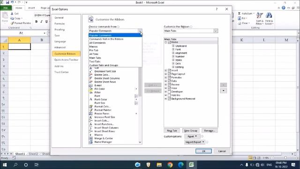The width and height of the screenshot is (300, 169).
Task: Toggle Bold formatting button
Action: point(37,22)
